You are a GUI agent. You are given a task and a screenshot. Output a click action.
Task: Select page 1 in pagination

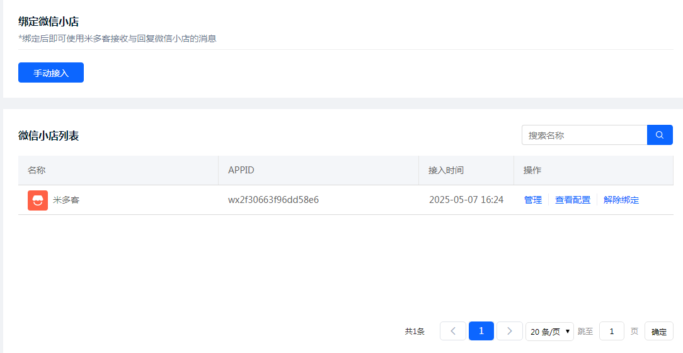tap(481, 331)
